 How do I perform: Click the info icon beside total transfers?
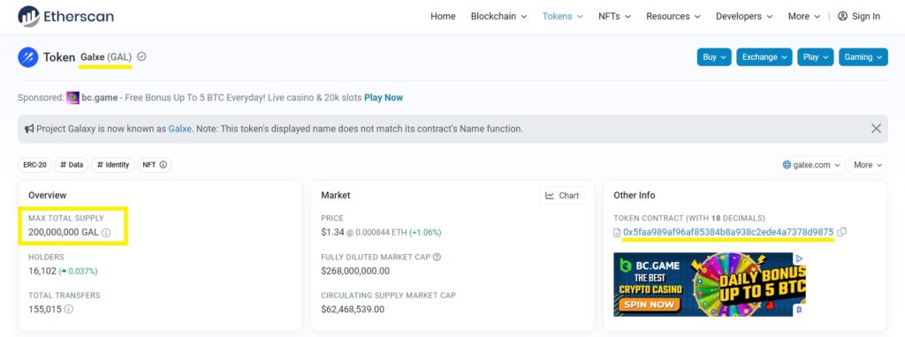coord(69,309)
